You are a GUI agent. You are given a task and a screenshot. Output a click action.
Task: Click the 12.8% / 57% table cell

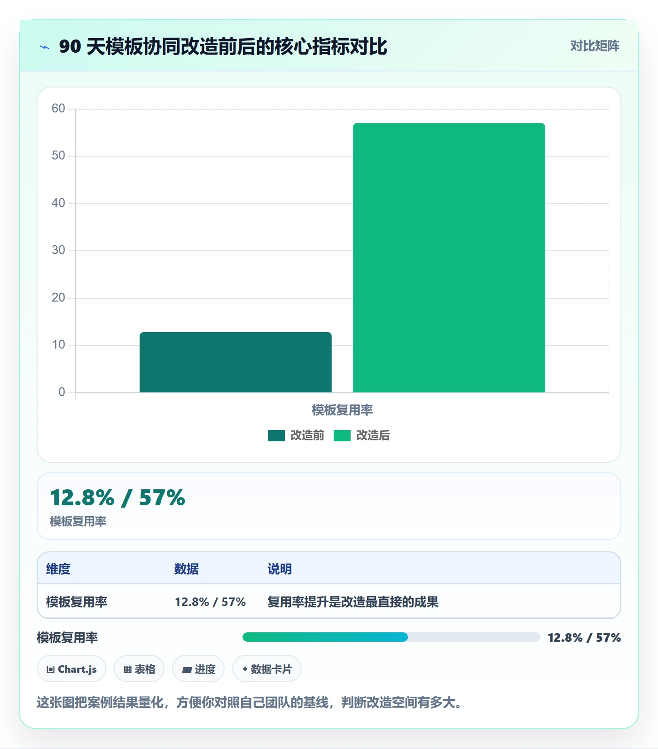coord(210,602)
